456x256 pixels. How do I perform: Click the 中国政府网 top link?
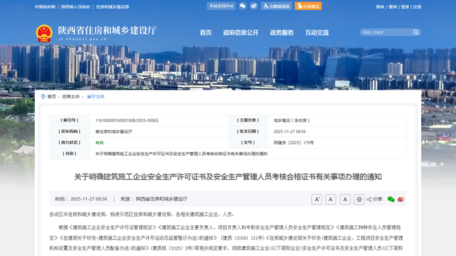click(45, 7)
